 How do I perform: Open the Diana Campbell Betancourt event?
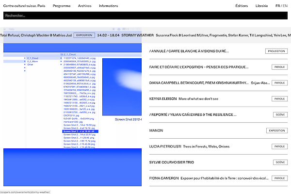[199, 83]
